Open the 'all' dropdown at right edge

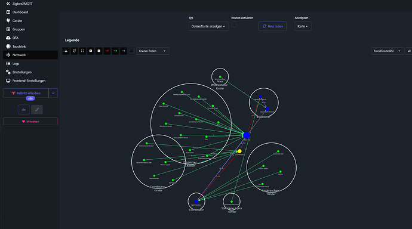(409, 51)
